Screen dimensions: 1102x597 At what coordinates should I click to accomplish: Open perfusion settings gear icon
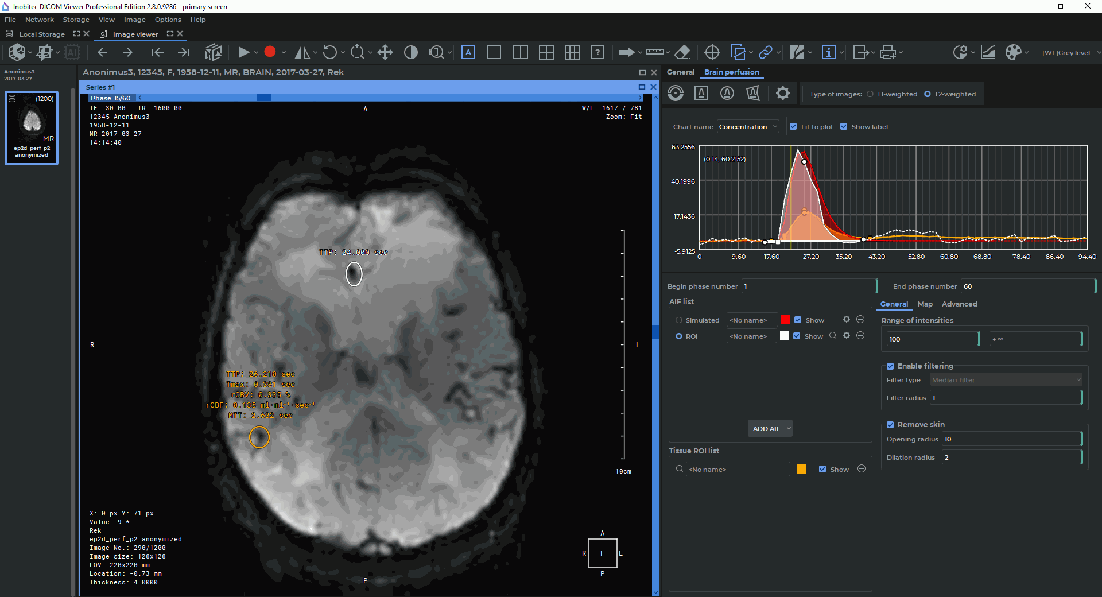point(783,93)
